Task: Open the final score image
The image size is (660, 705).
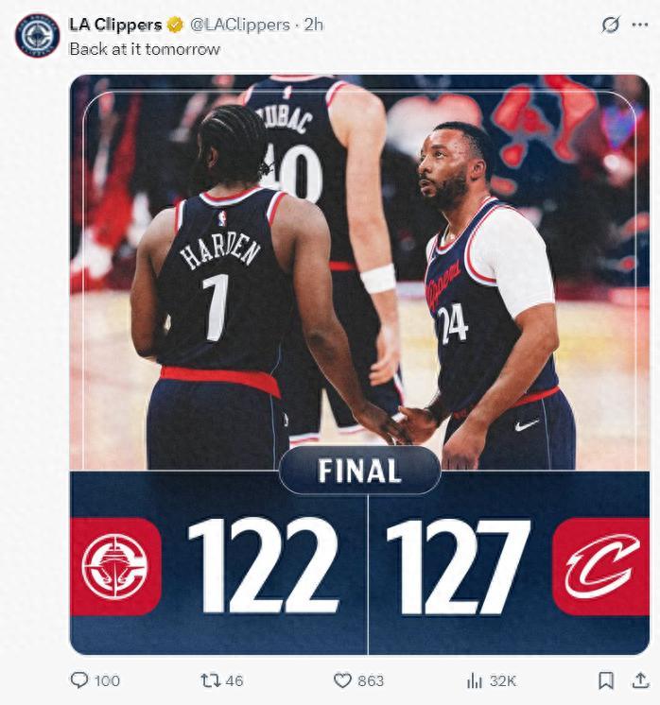Action: (x=359, y=364)
